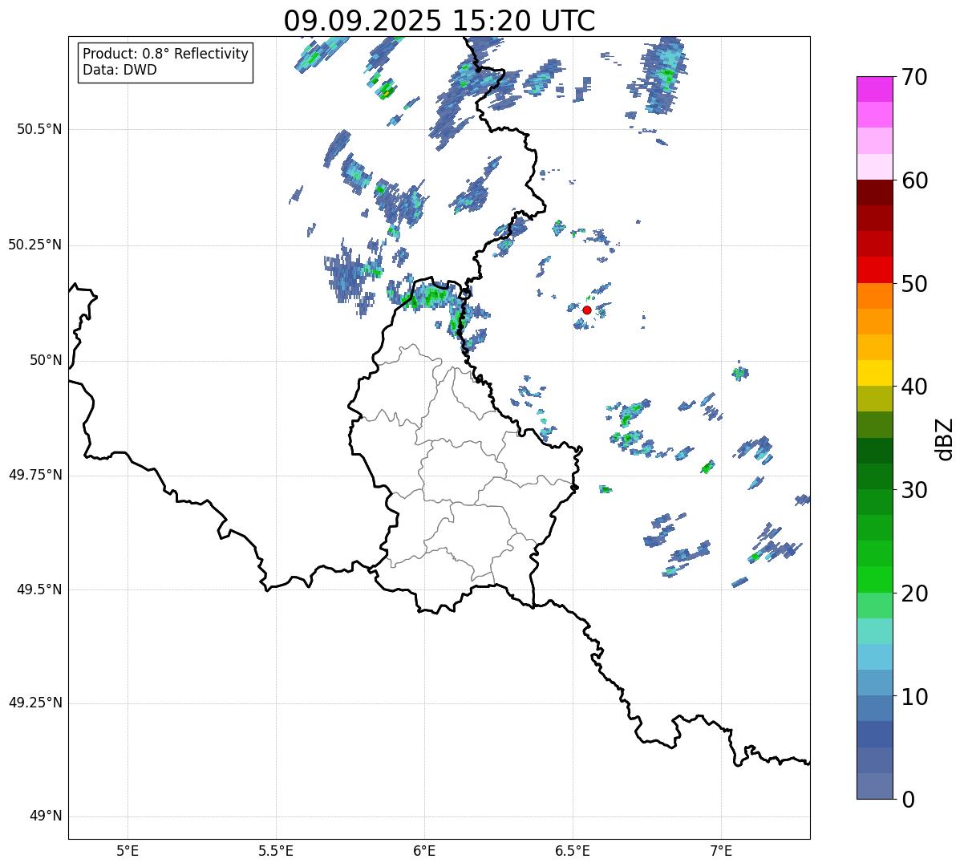Click the colorbar tick value 20
Image resolution: width=964 pixels, height=867 pixels.
(915, 594)
